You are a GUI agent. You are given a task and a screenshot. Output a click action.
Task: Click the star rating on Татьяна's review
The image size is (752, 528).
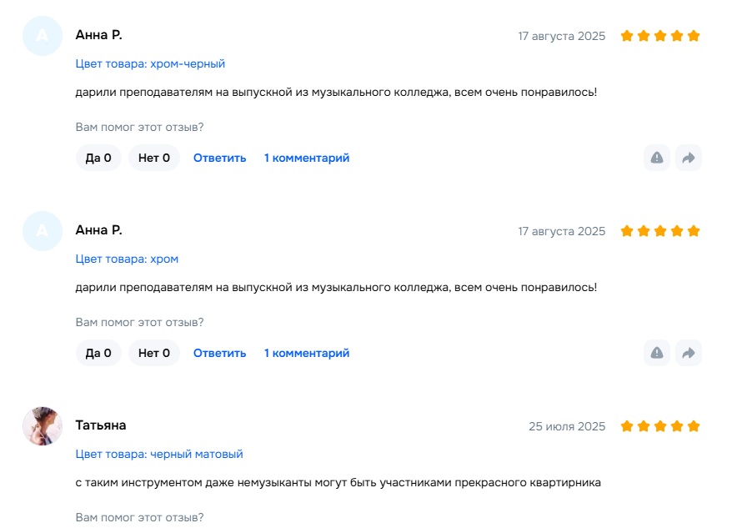(x=660, y=426)
